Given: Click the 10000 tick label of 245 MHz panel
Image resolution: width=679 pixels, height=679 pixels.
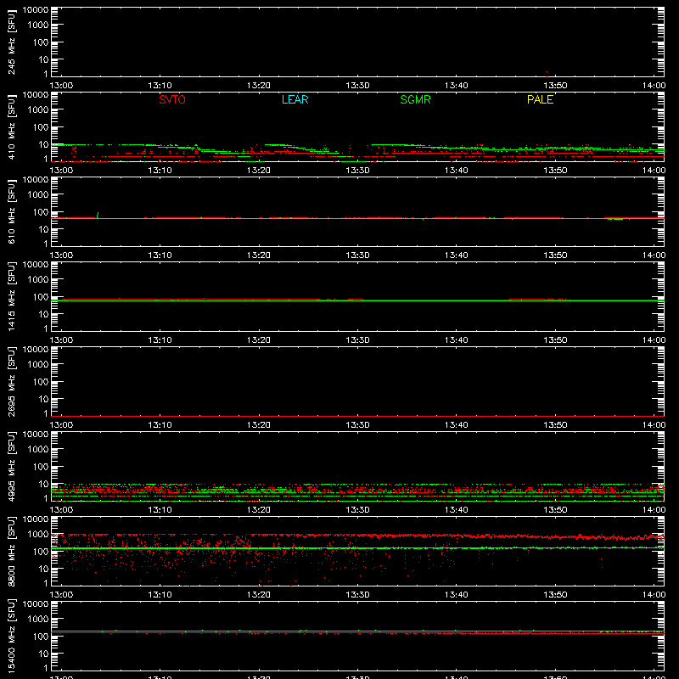Looking at the screenshot, I should (35, 10).
